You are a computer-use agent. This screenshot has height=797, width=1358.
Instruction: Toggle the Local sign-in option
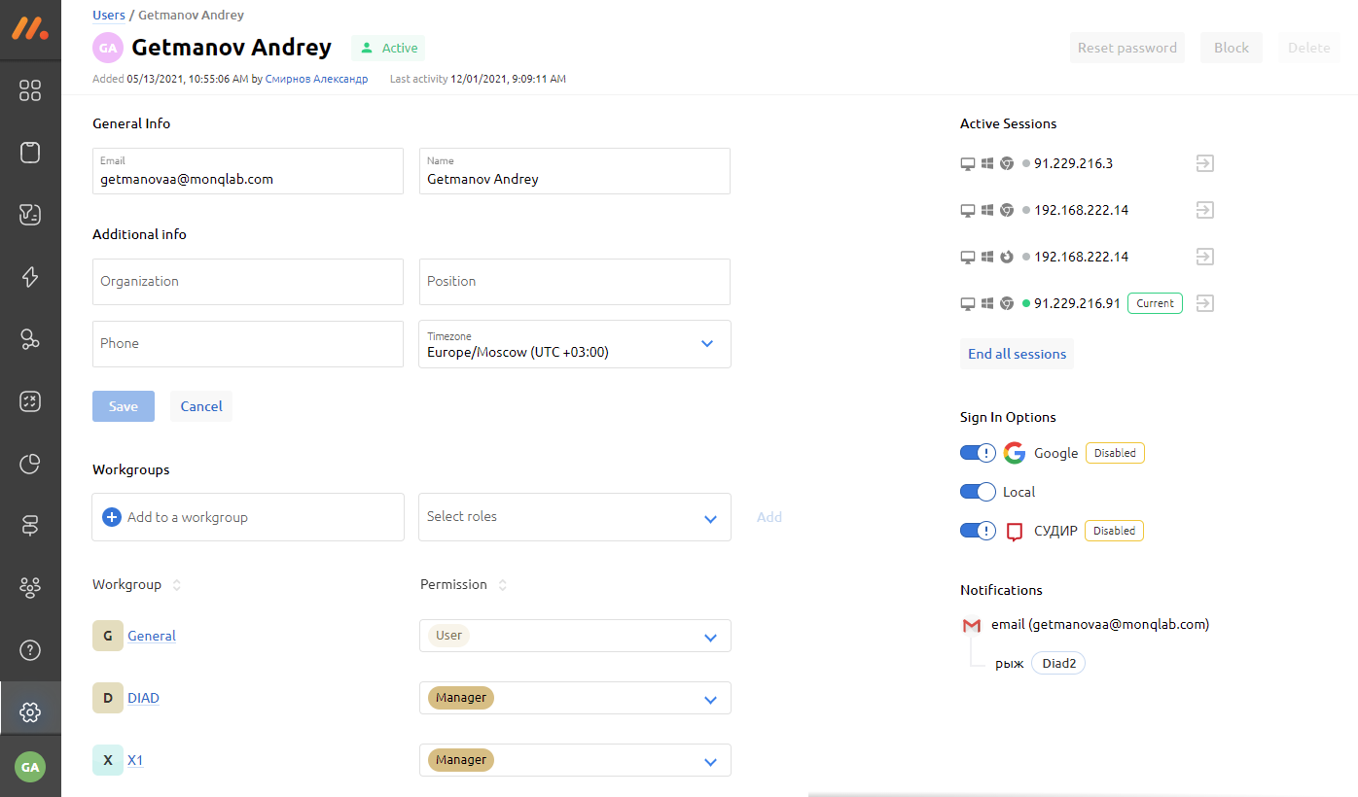(x=978, y=492)
